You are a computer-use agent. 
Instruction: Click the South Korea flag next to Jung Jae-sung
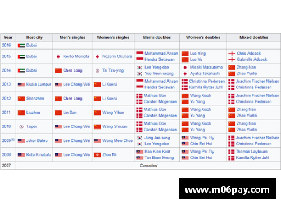139,138
